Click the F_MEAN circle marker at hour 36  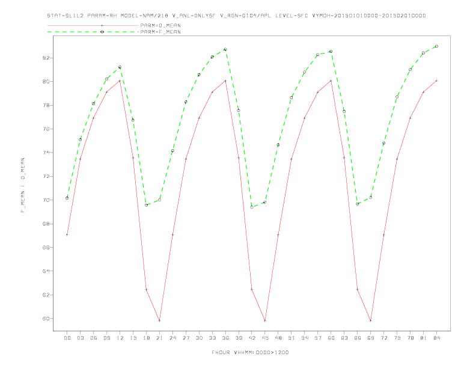tap(225, 49)
